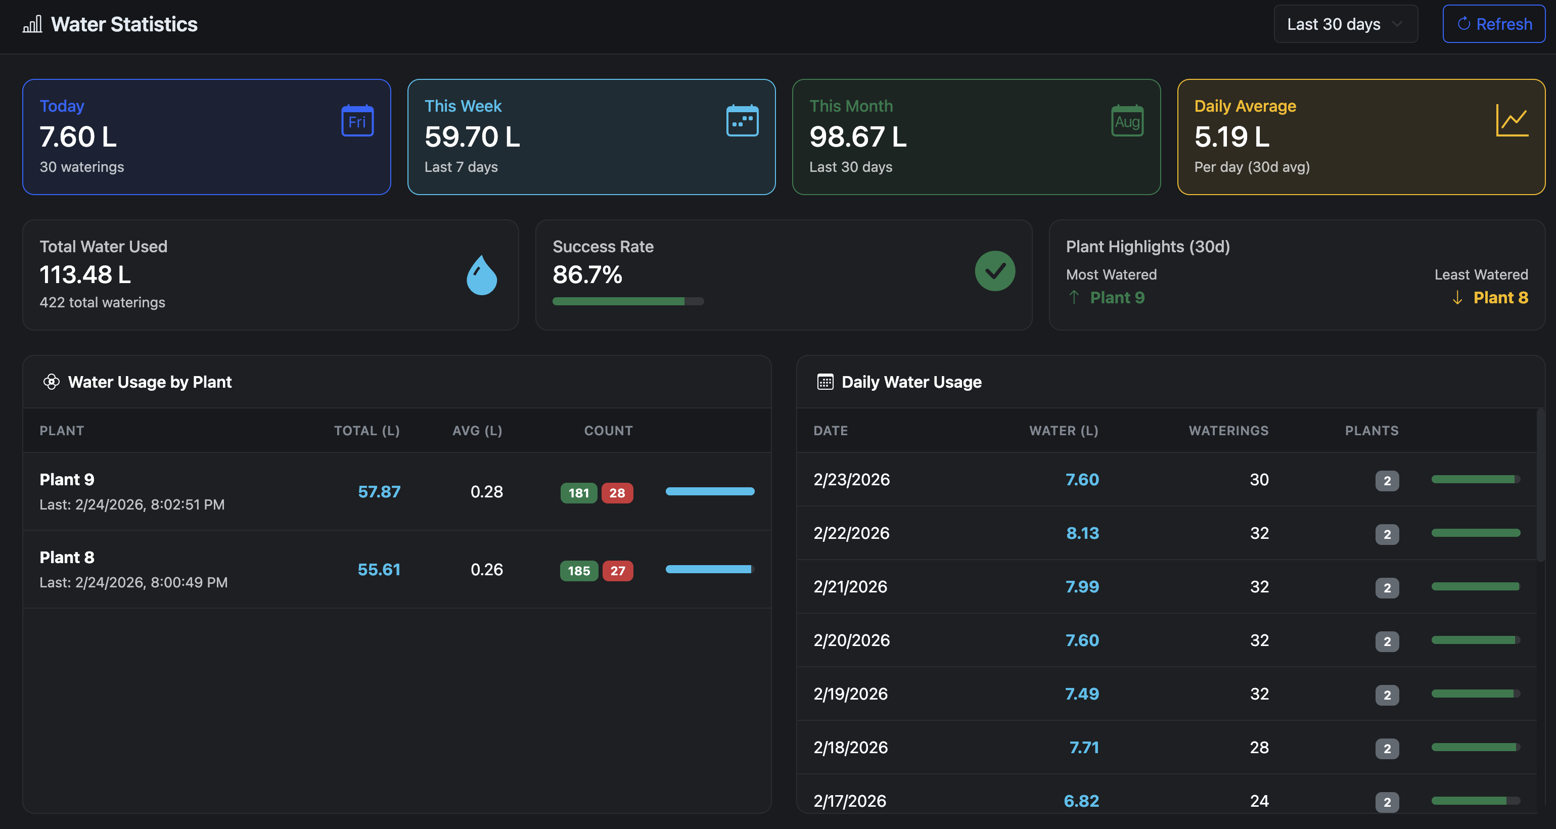Click the green checkmark in Success Rate panel

(x=995, y=271)
